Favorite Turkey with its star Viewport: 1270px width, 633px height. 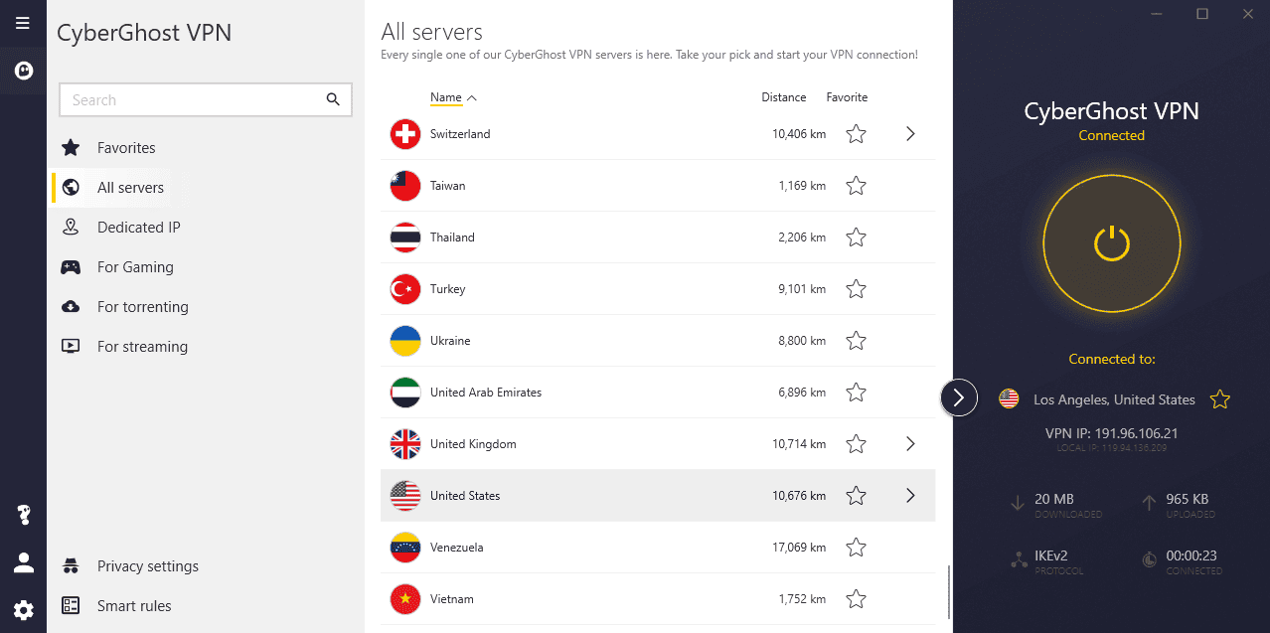[856, 289]
